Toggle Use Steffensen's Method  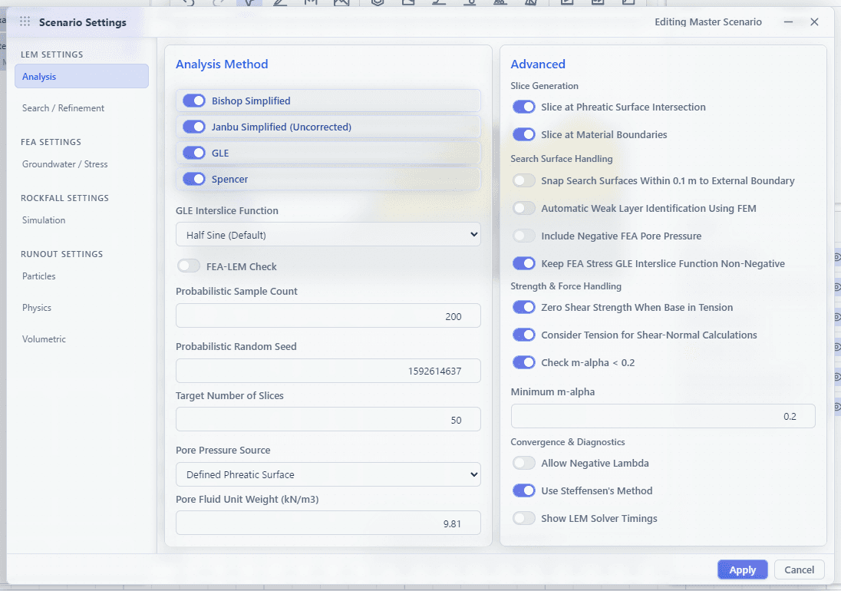pos(523,490)
